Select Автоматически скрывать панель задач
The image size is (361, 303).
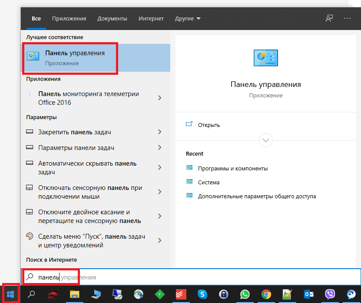coord(87,168)
